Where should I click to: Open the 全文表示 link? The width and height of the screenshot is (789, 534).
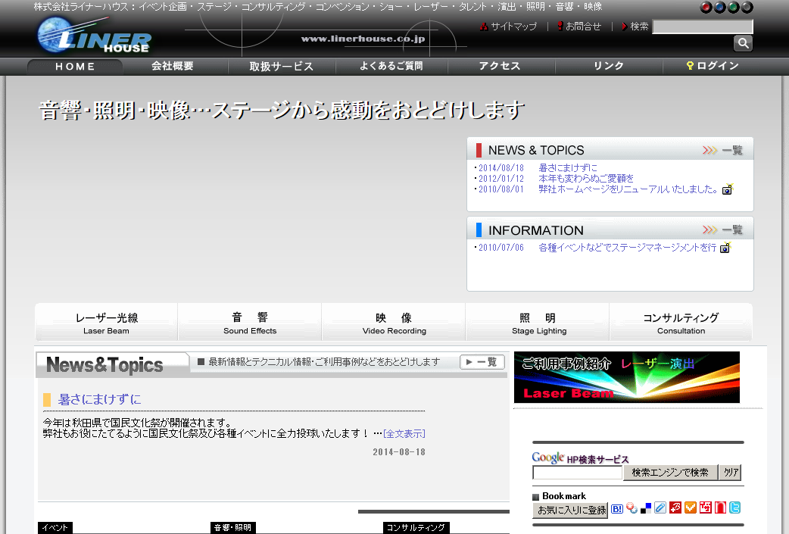click(x=404, y=434)
